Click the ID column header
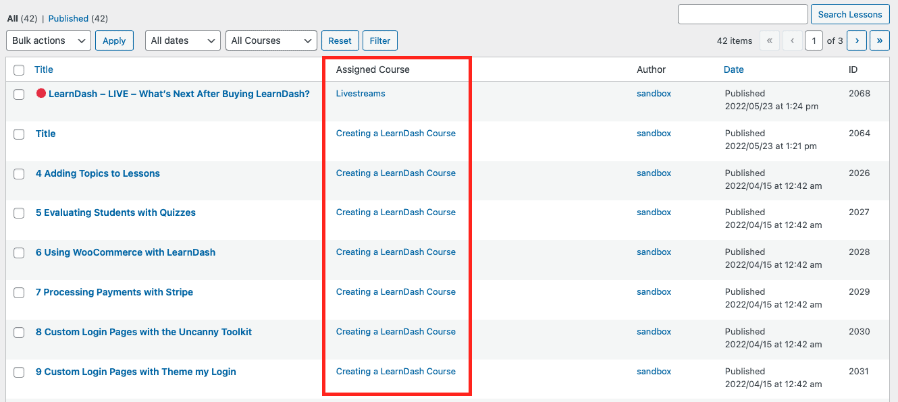 [x=853, y=69]
